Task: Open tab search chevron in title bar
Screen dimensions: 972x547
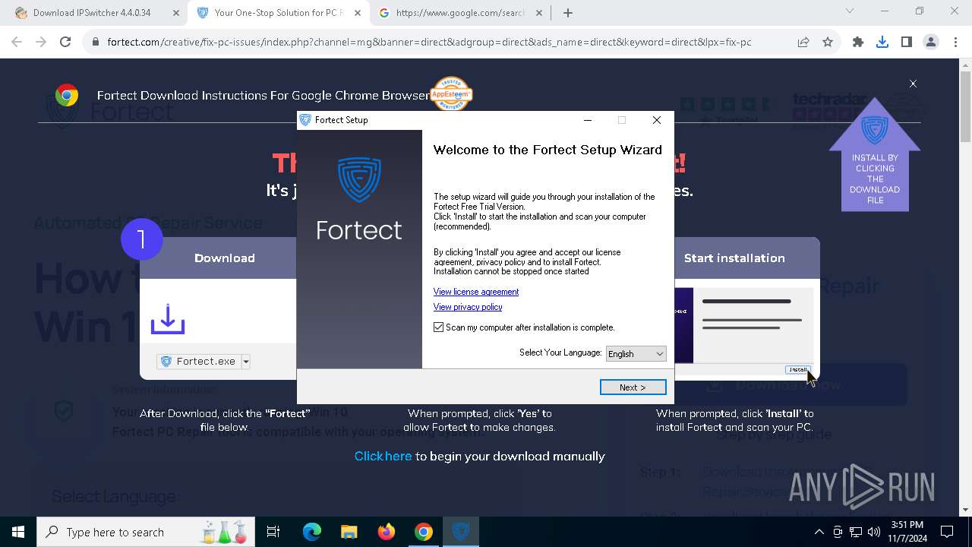Action: tap(850, 11)
